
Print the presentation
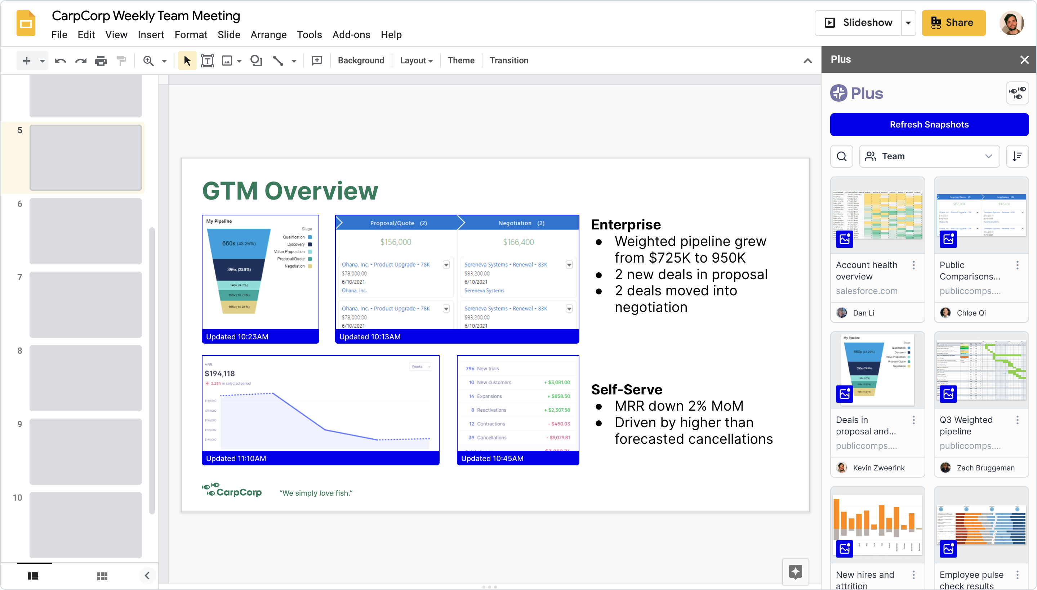coord(101,61)
